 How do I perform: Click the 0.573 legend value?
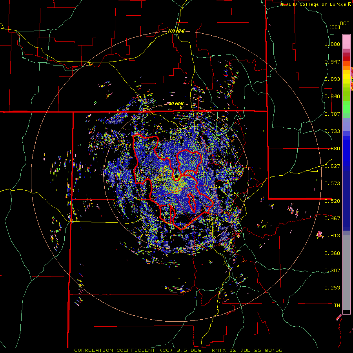(x=332, y=184)
